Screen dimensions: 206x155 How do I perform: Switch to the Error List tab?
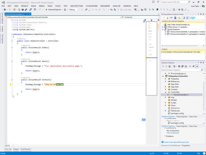8,149
